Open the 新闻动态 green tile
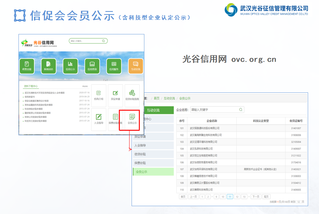The height and width of the screenshot is (214, 319). [x=49, y=66]
